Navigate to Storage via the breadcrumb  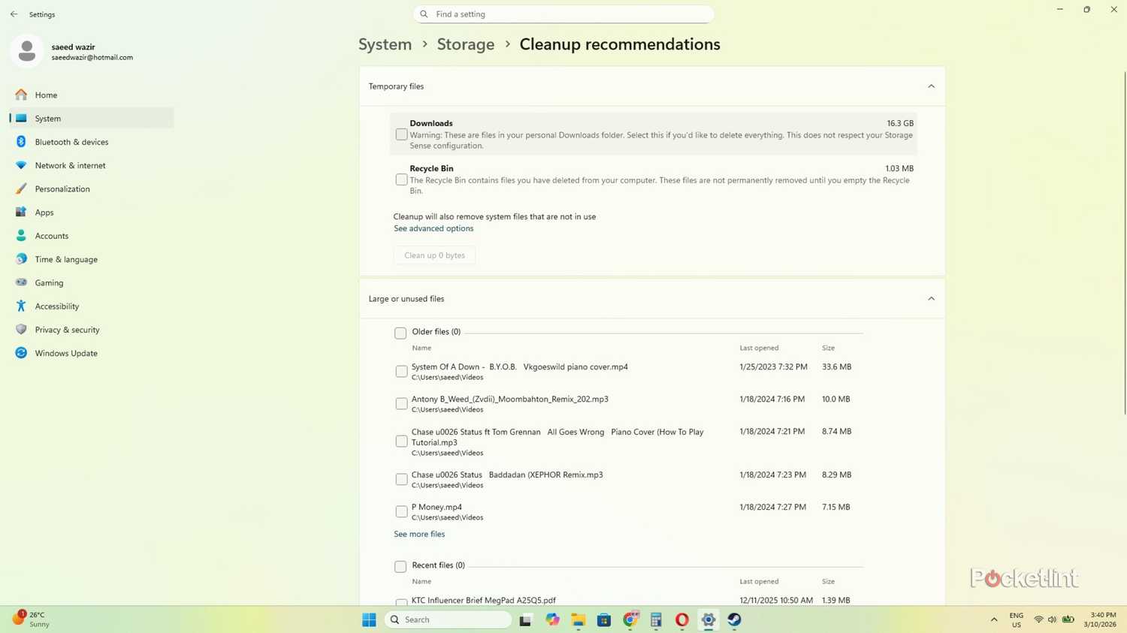[465, 44]
